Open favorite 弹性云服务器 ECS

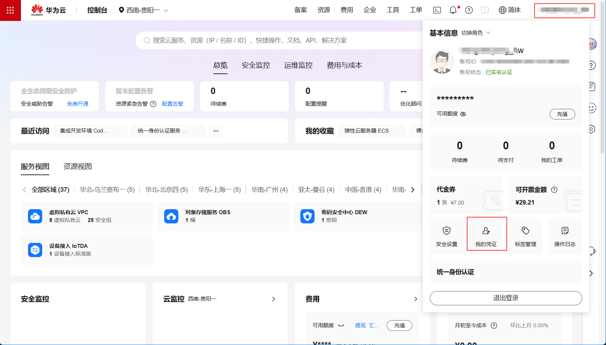372,131
